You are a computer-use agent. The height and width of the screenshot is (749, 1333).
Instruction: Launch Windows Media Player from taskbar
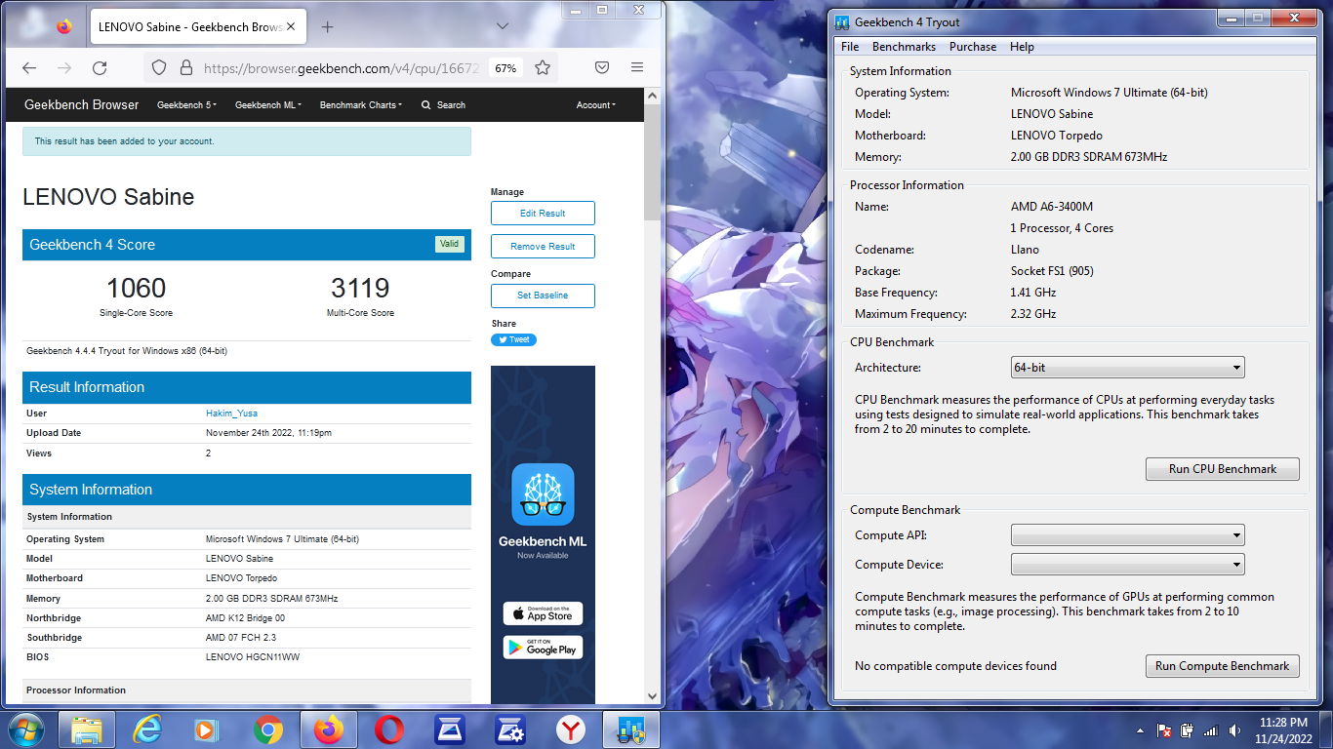pyautogui.click(x=207, y=729)
